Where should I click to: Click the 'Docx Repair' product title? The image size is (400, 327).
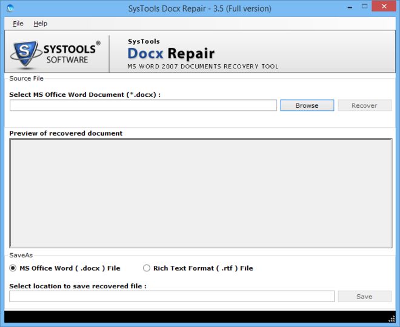(x=171, y=53)
